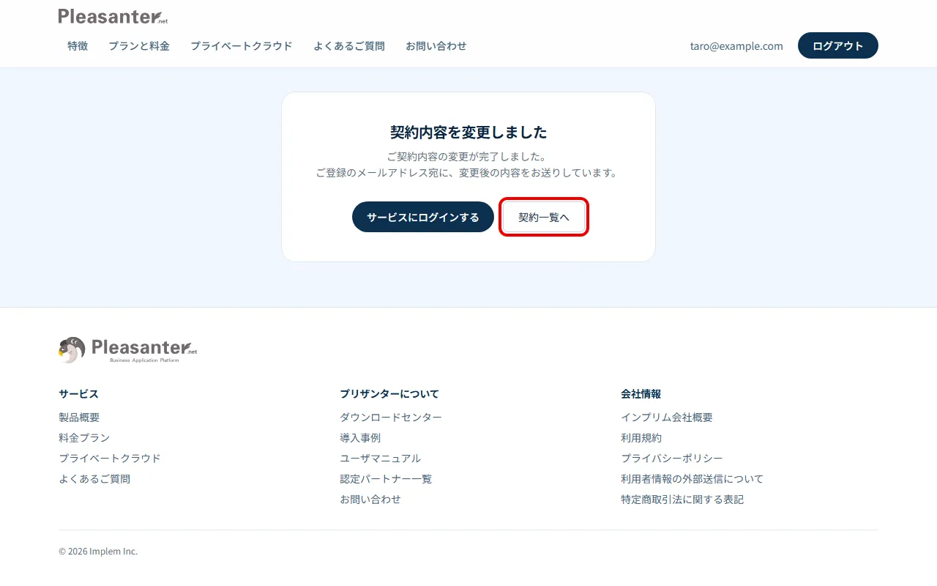Click the 会社情報 footer heading
Screen dimensions: 937x586
click(x=641, y=394)
